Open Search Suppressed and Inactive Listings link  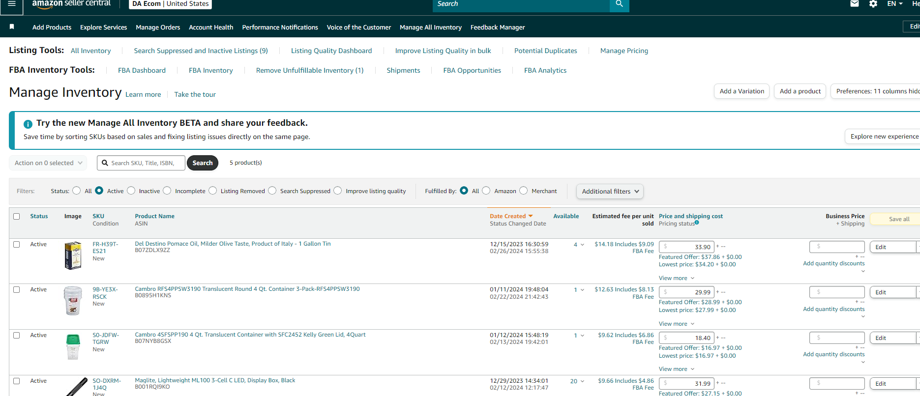tap(201, 51)
